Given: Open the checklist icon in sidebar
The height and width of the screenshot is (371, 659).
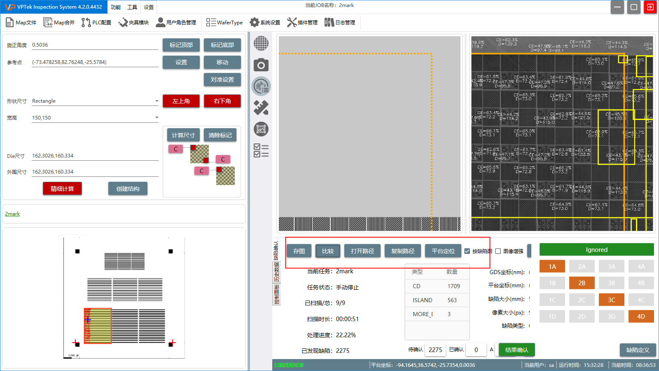Looking at the screenshot, I should (261, 150).
